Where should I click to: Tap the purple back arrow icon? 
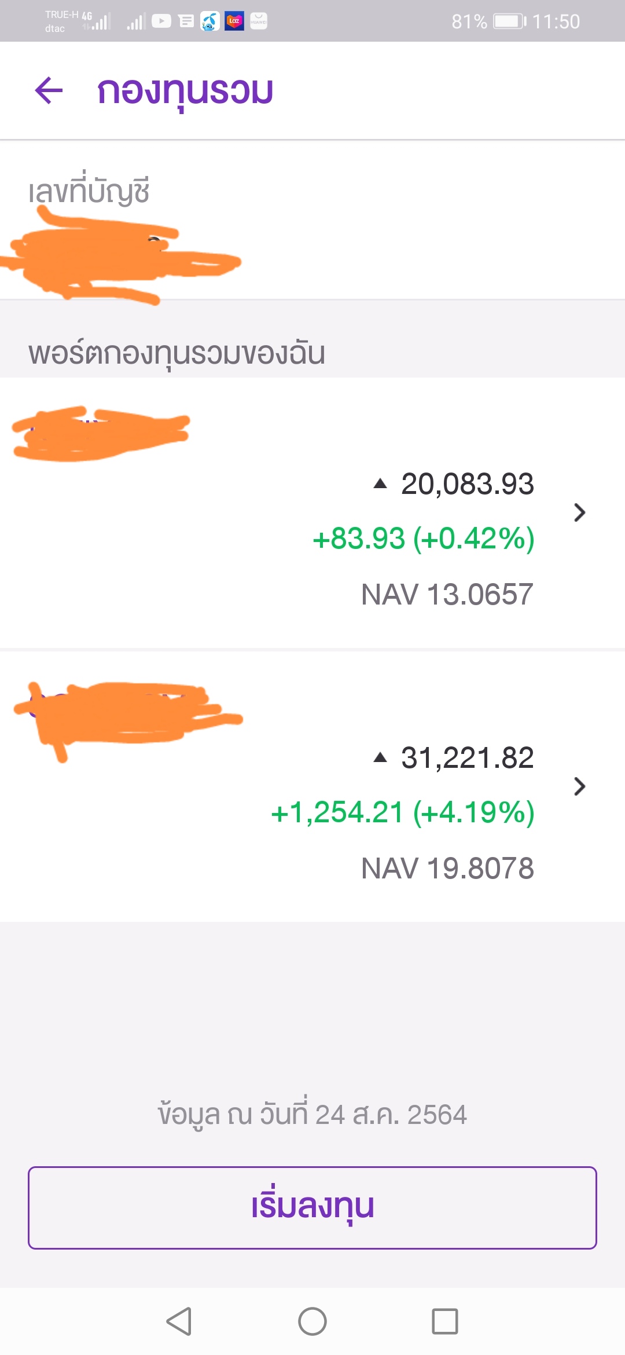tap(49, 90)
